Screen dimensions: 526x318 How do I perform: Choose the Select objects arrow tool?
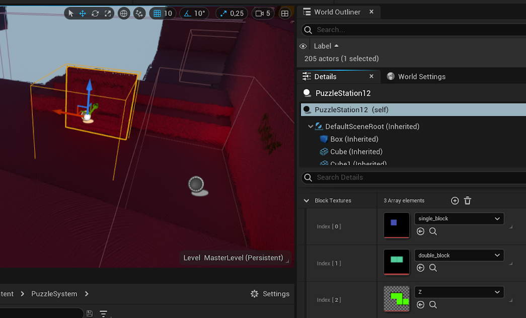pyautogui.click(x=70, y=14)
